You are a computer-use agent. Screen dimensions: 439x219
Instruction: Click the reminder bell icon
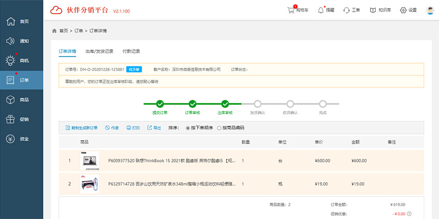[x=321, y=10]
